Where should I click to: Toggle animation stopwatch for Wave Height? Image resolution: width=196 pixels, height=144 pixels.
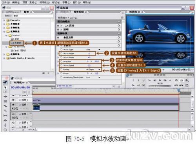coord(61,54)
